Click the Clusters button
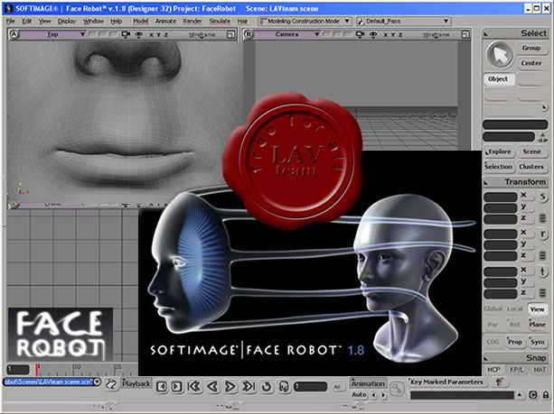Viewport: 554px width, 414px height. (531, 167)
